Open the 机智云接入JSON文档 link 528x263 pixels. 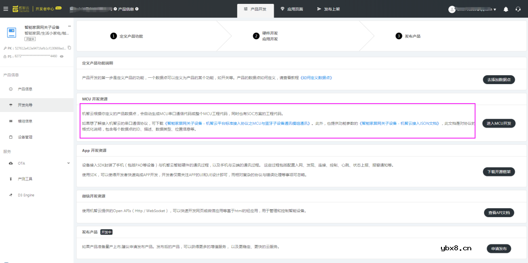400,124
